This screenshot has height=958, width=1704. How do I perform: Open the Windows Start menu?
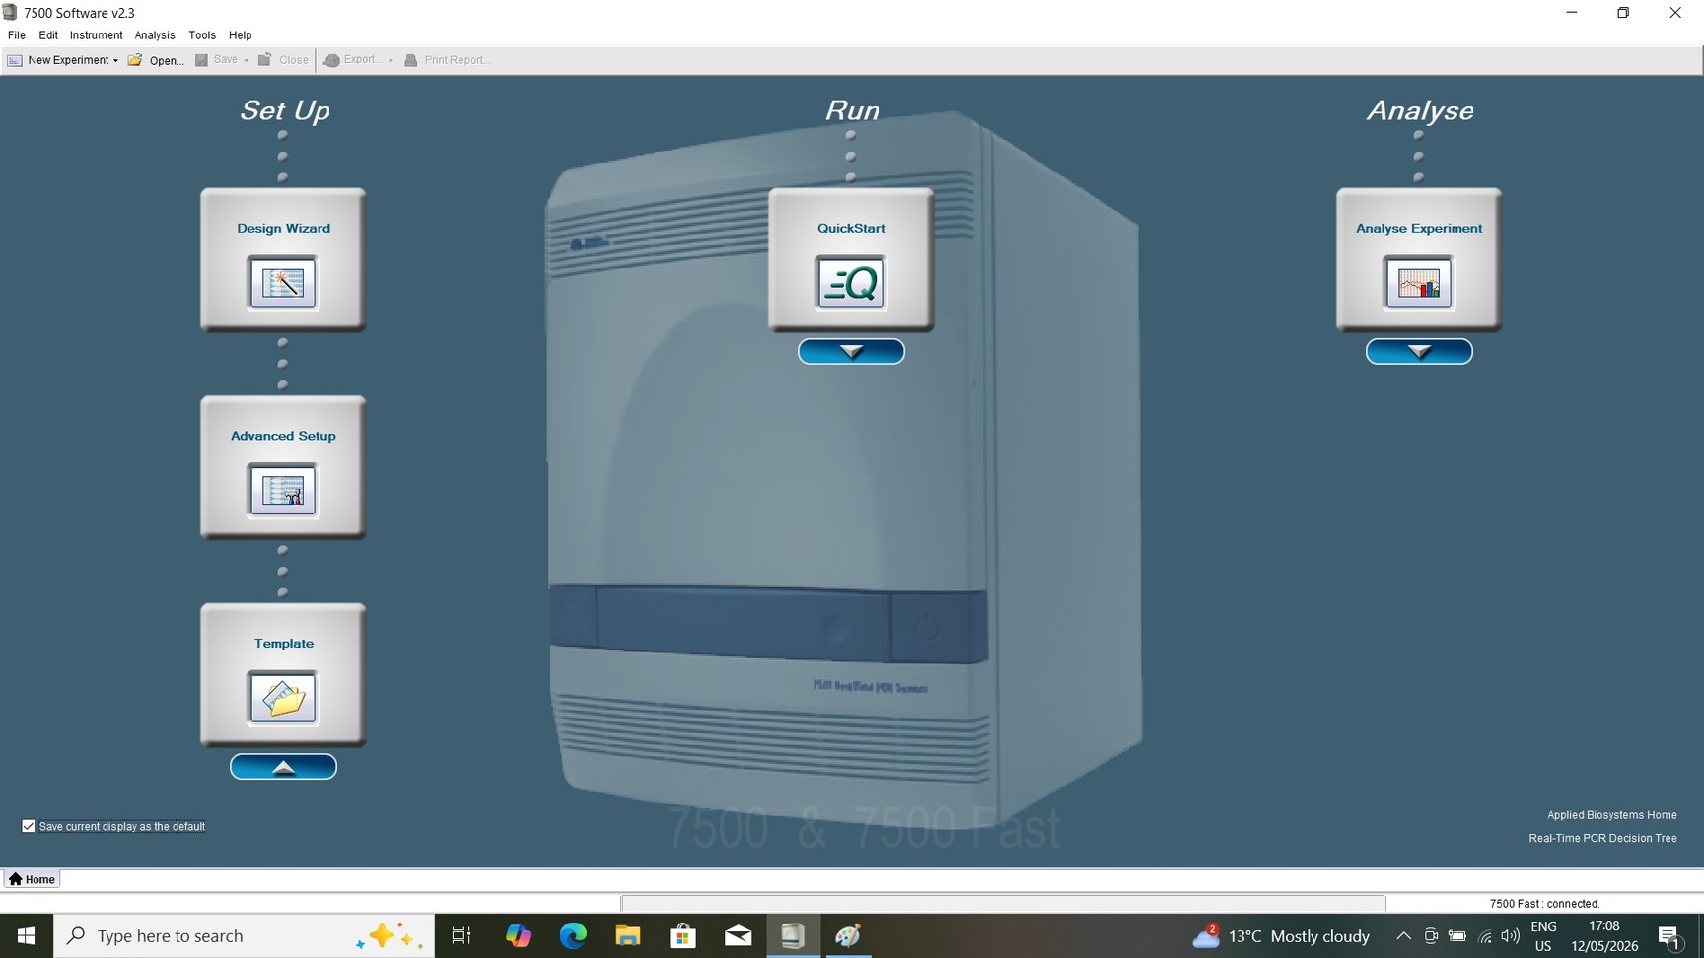27,935
